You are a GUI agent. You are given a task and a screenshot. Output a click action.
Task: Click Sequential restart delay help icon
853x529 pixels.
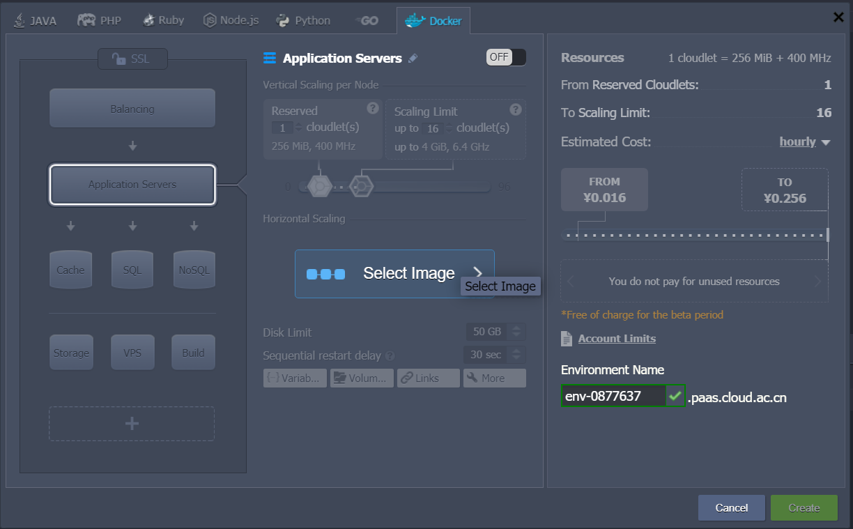pyautogui.click(x=390, y=355)
